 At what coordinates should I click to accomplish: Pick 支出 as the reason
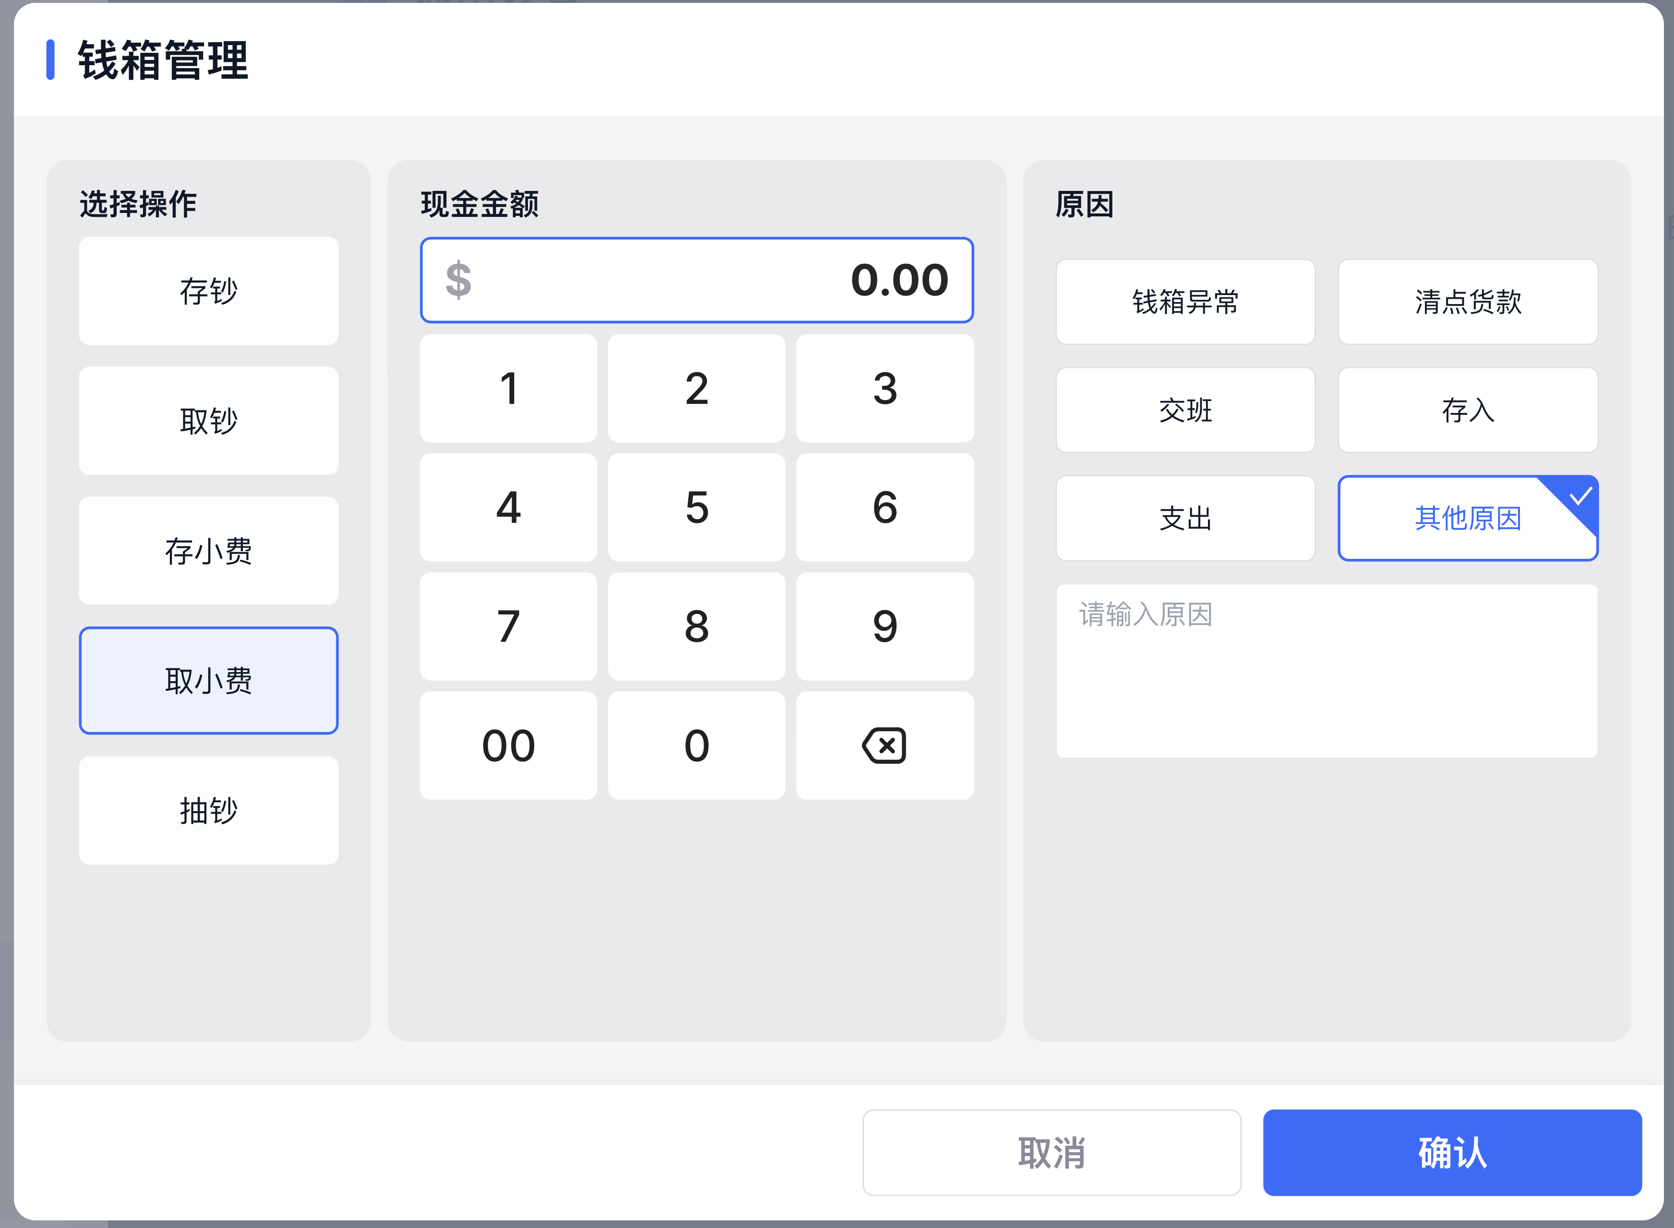click(1185, 518)
